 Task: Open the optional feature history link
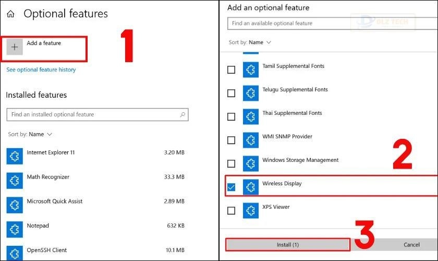pos(41,69)
